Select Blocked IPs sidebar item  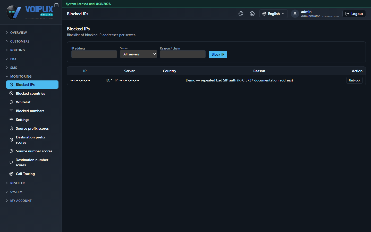32,85
